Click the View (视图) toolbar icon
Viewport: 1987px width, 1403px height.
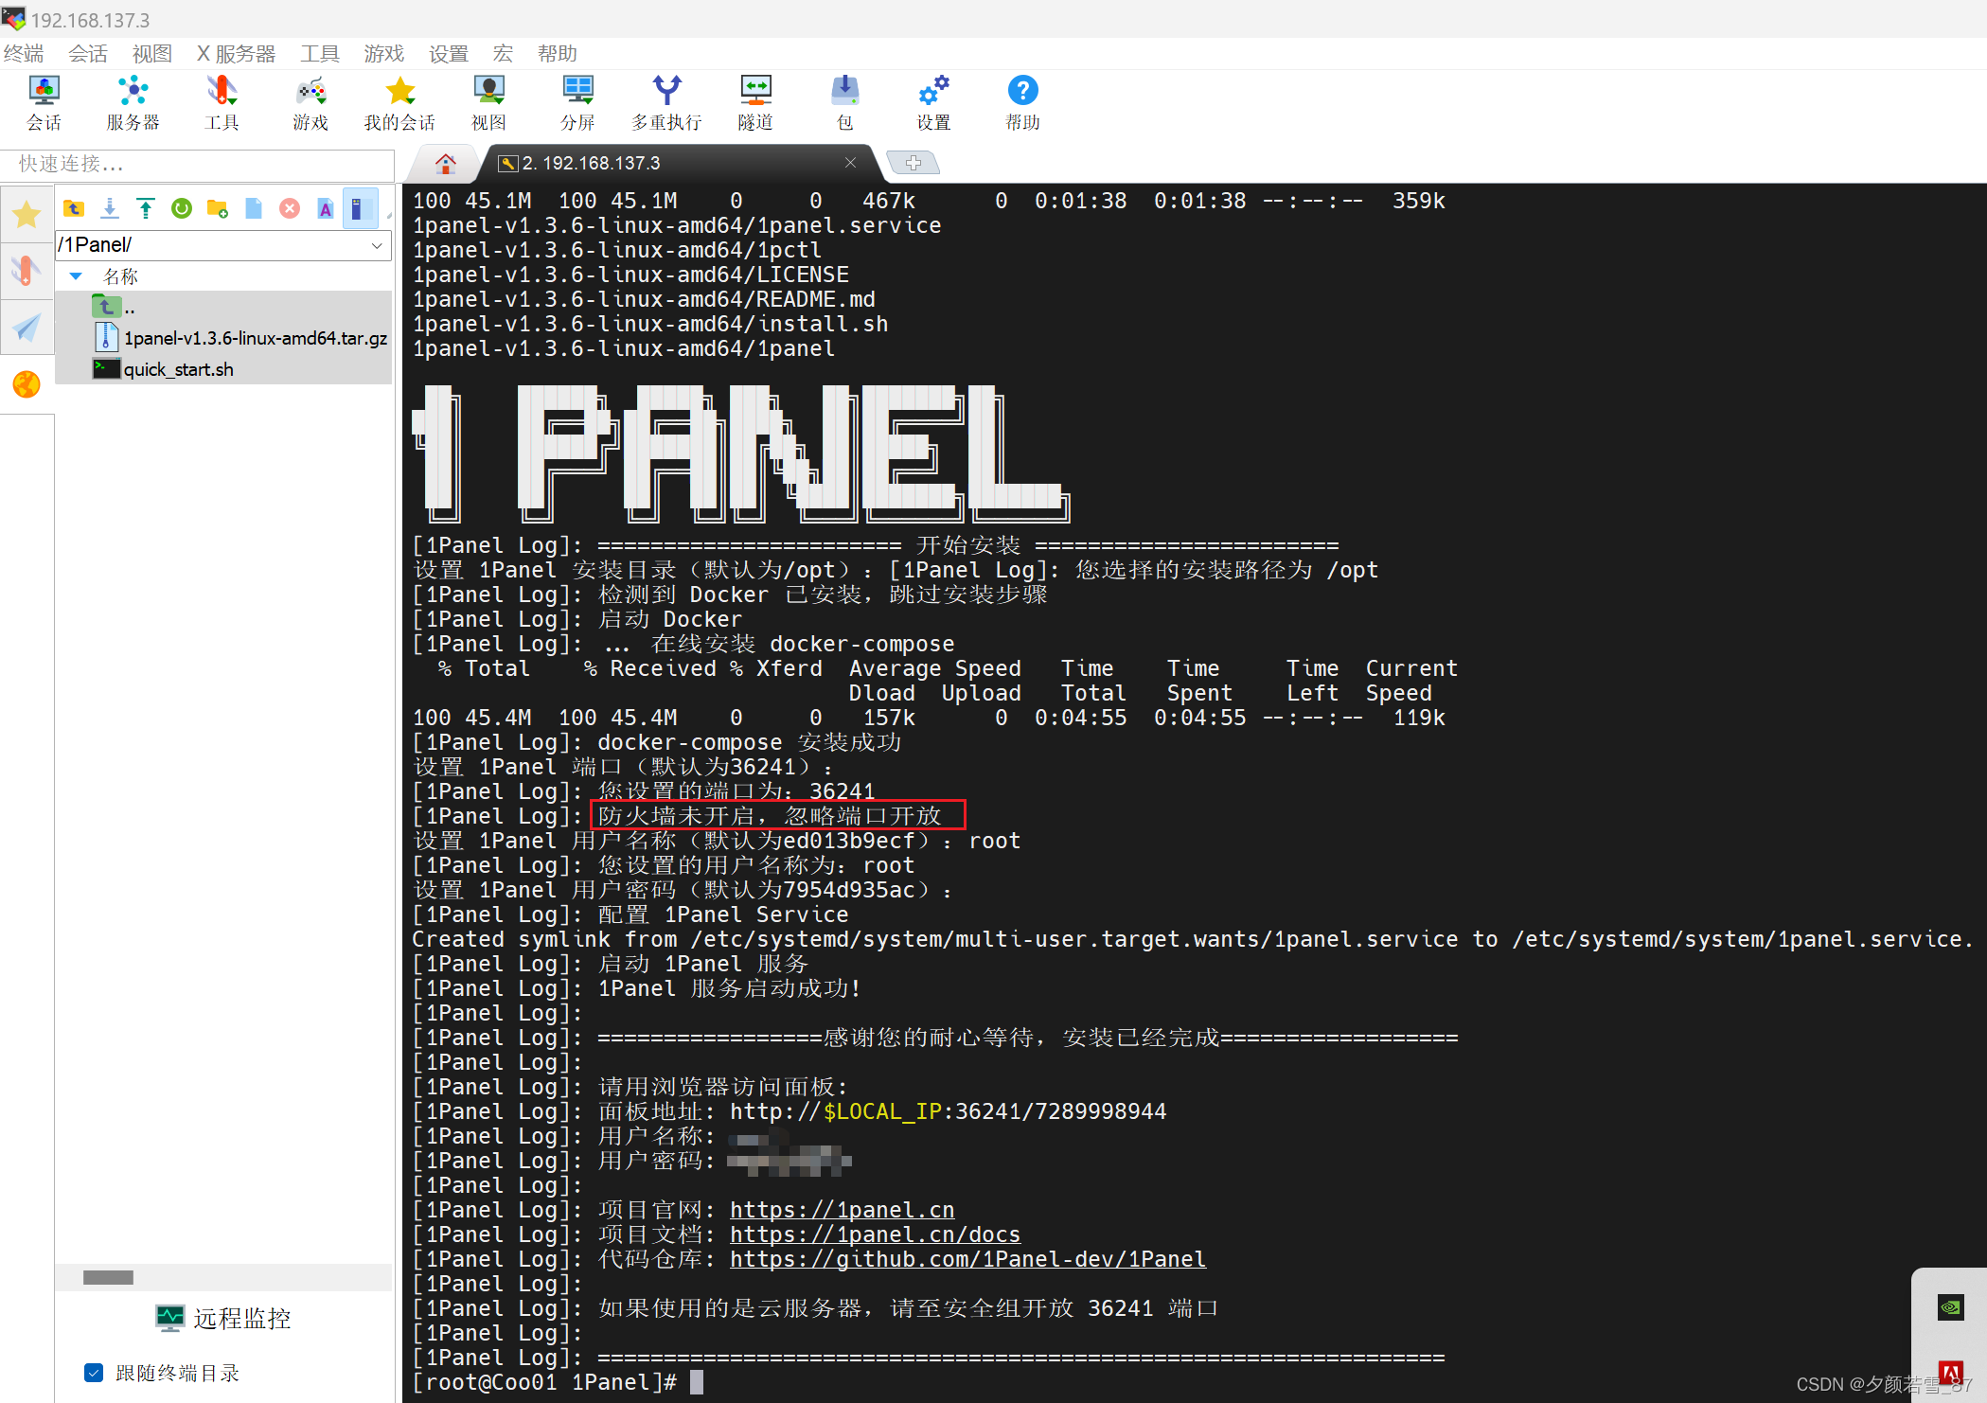488,102
